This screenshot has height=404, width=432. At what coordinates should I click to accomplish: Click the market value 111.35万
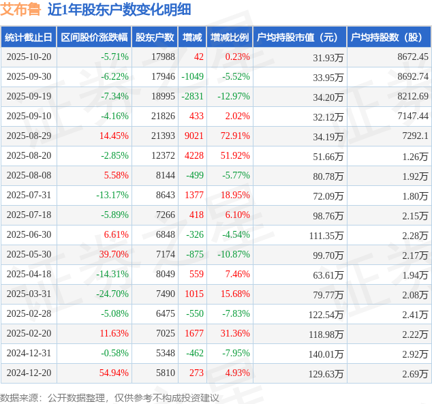326,236
